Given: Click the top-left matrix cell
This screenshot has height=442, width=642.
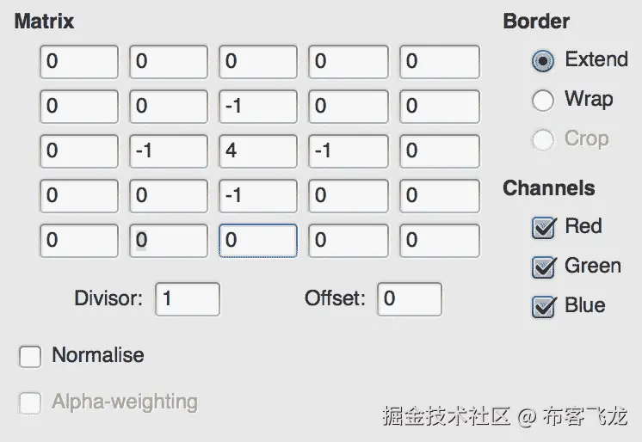Looking at the screenshot, I should [79, 62].
